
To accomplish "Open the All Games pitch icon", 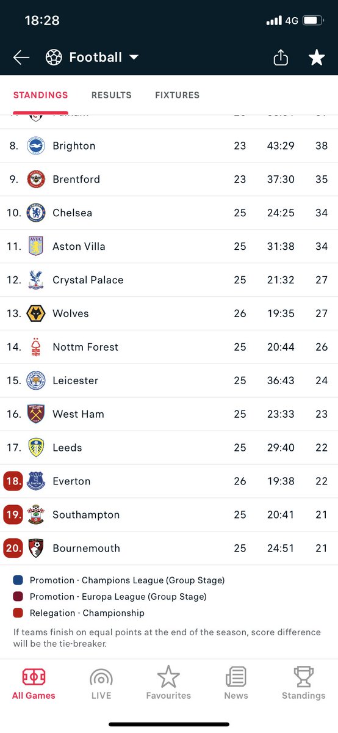I will pos(34,677).
